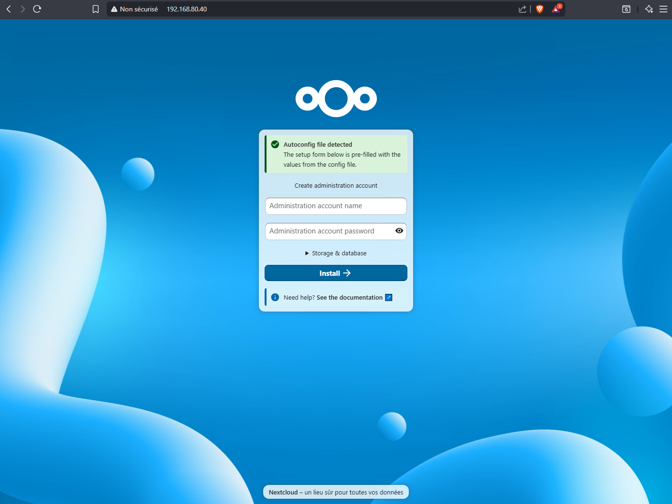Open the Leo AI sparkle icon

649,9
